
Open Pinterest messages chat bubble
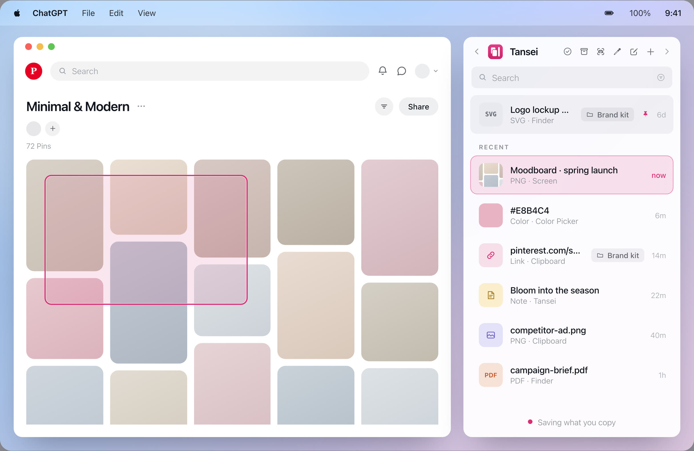(402, 71)
